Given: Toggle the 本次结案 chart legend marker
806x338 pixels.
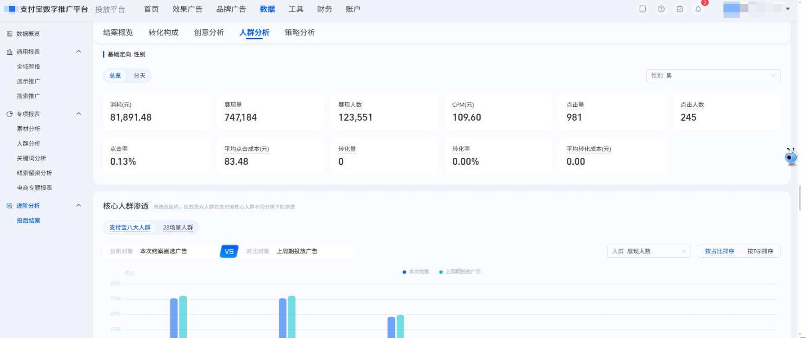Looking at the screenshot, I should (405, 272).
